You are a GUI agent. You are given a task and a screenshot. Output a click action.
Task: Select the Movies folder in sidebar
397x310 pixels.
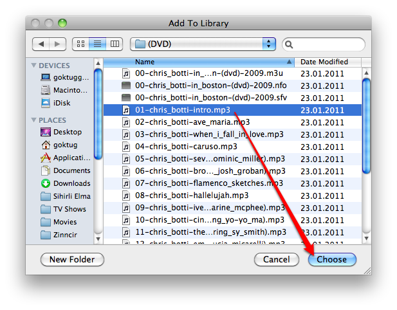coord(64,222)
